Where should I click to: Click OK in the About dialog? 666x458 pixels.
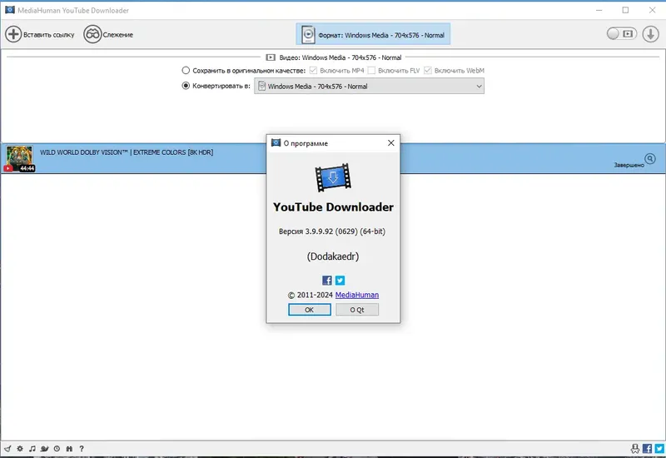click(x=309, y=310)
